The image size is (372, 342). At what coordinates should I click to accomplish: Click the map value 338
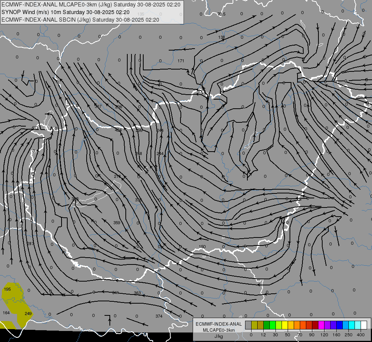(x=138, y=200)
